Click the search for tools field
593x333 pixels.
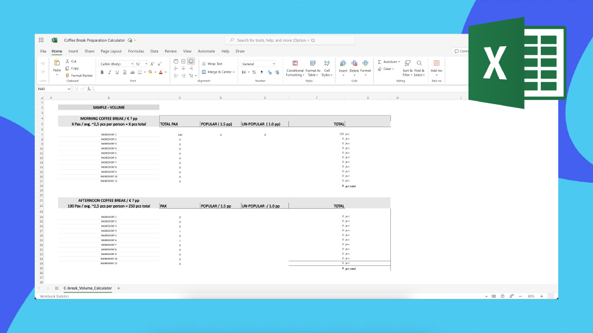[290, 40]
